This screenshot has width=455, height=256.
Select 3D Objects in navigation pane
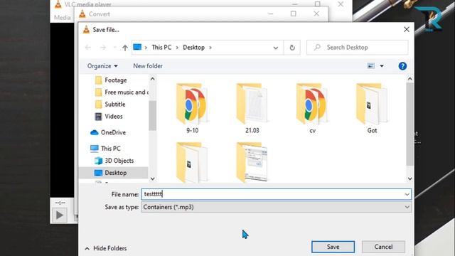click(x=114, y=161)
